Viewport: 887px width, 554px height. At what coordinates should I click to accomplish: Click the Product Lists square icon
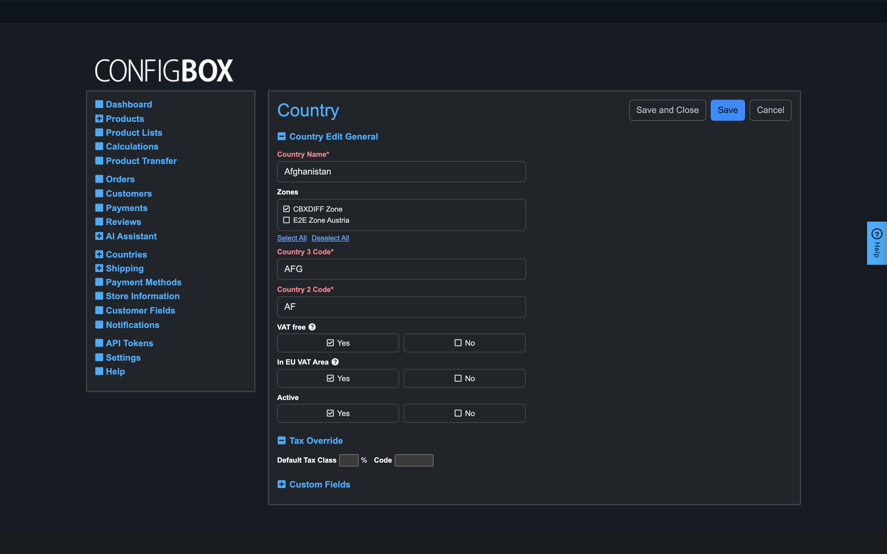99,133
